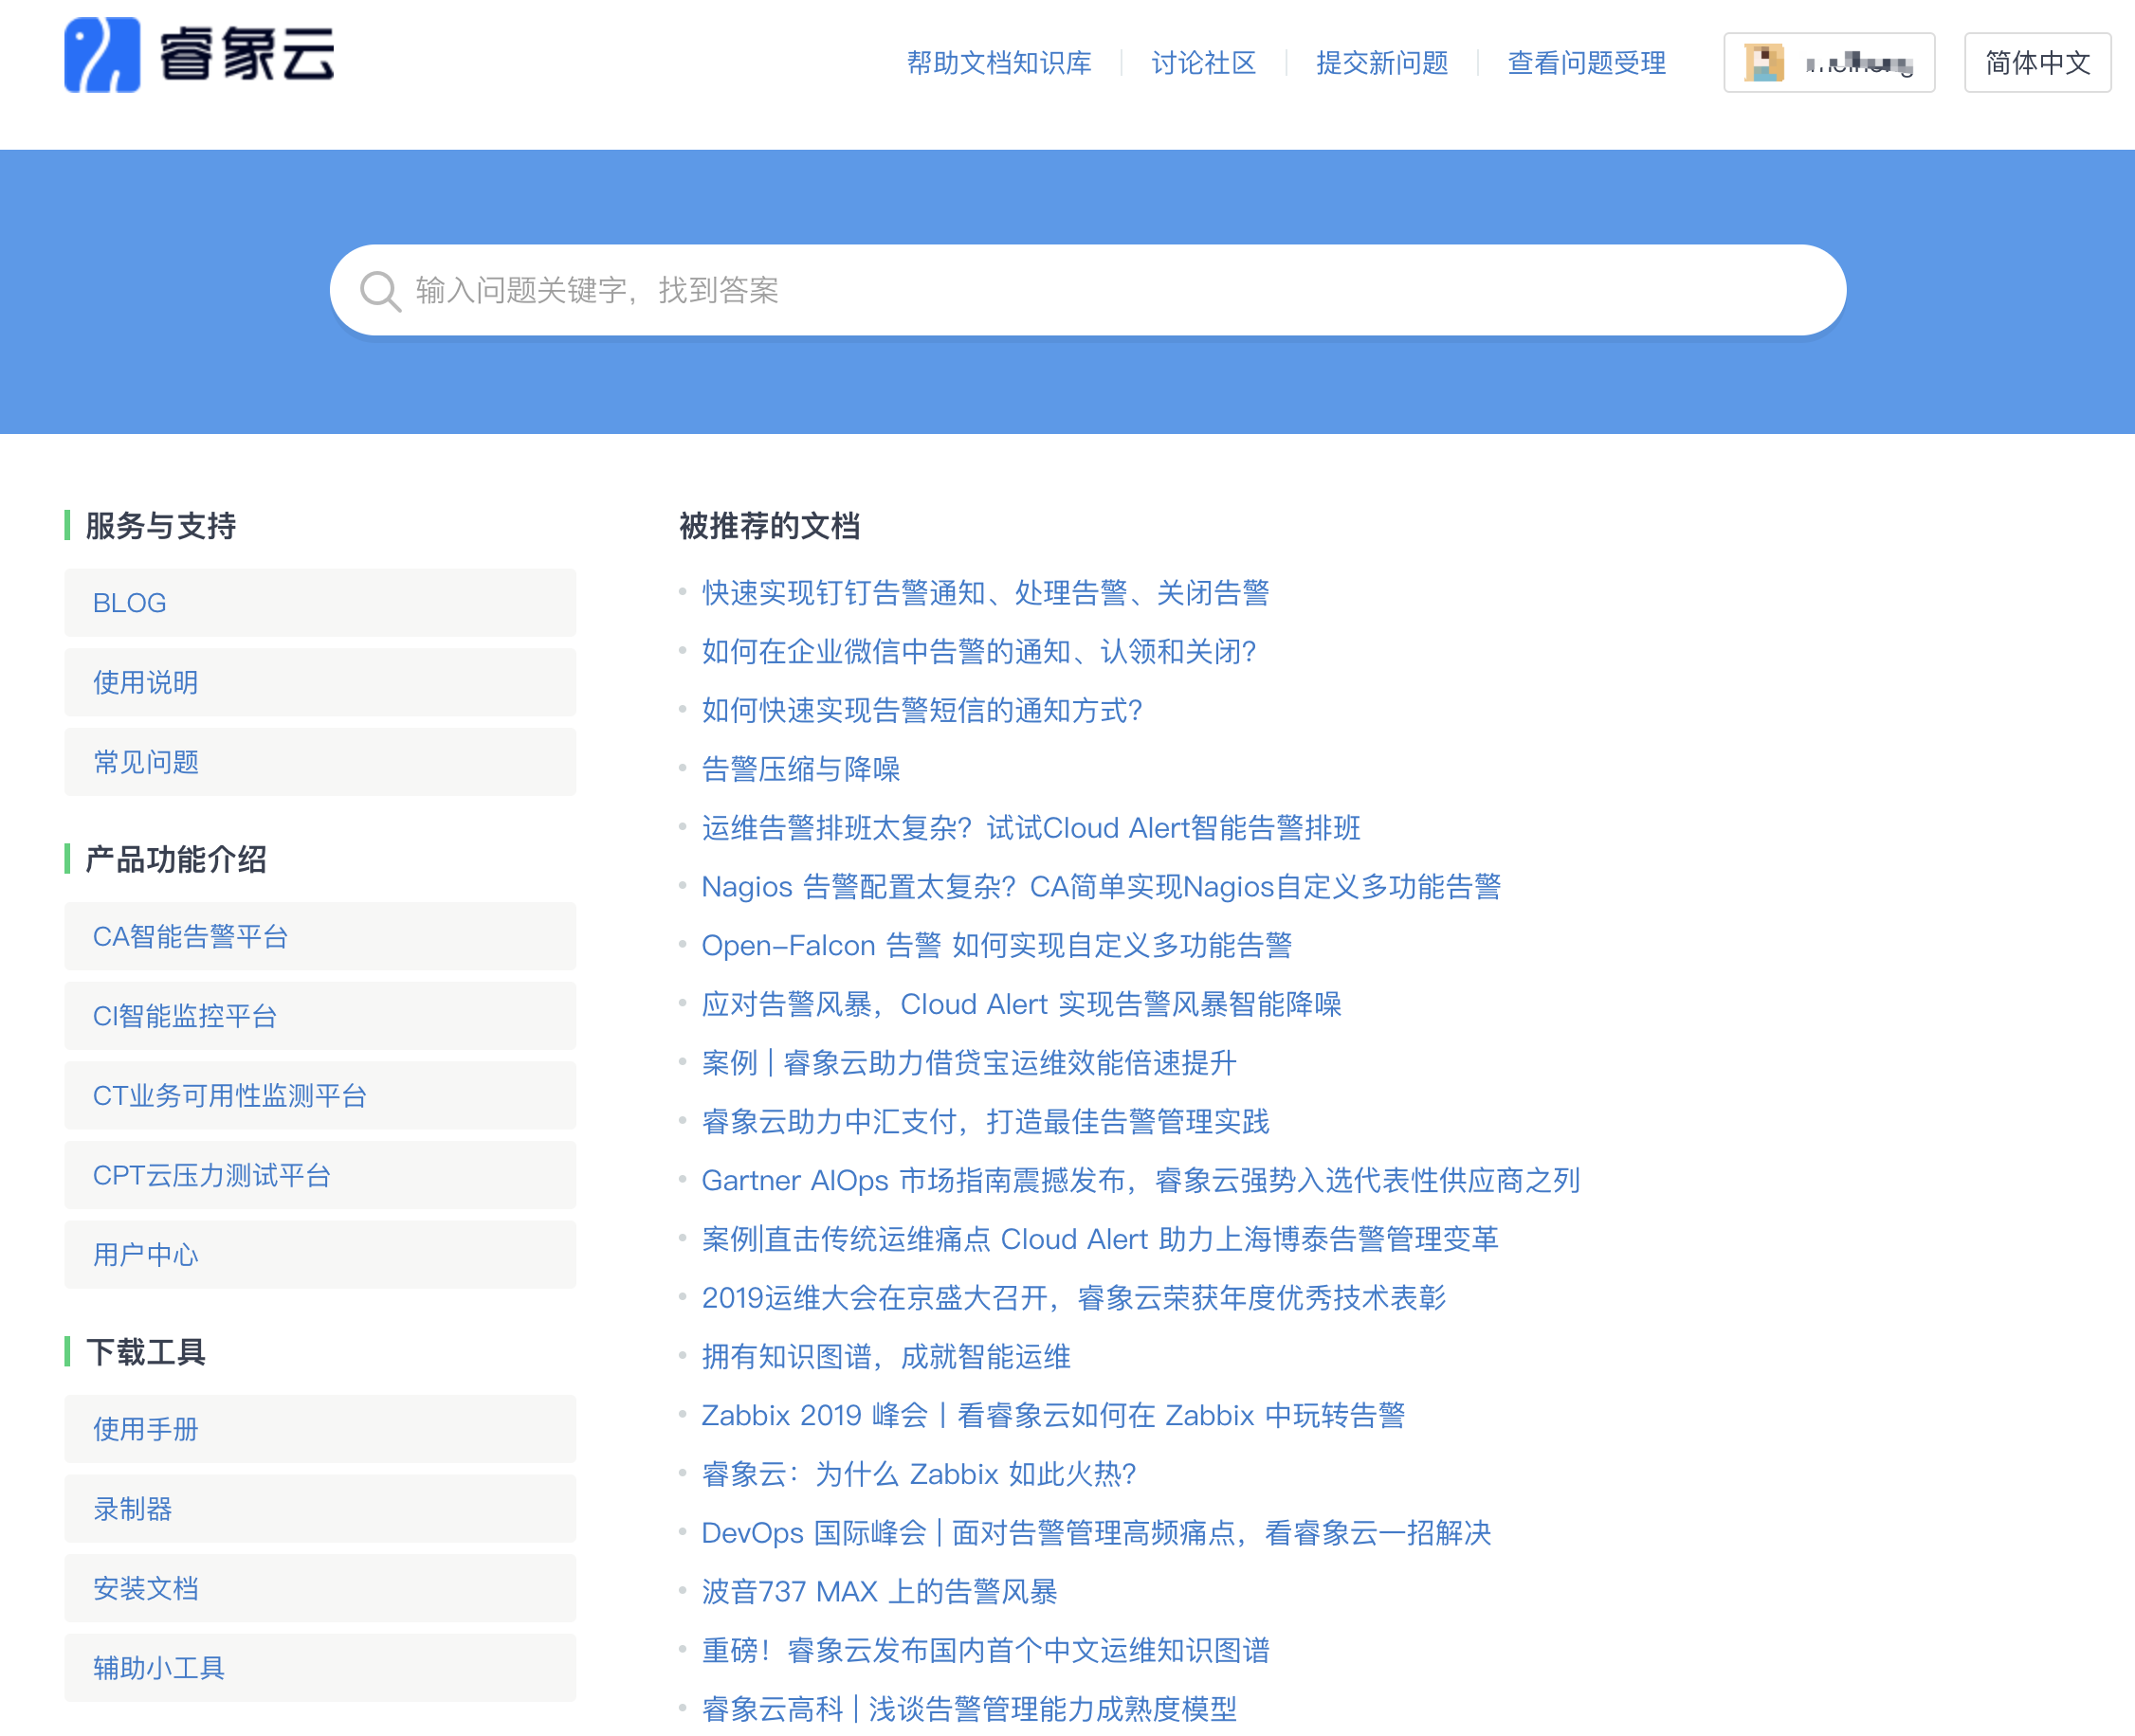Click the 被推荐的文档 heading
The image size is (2135, 1736).
(x=770, y=526)
